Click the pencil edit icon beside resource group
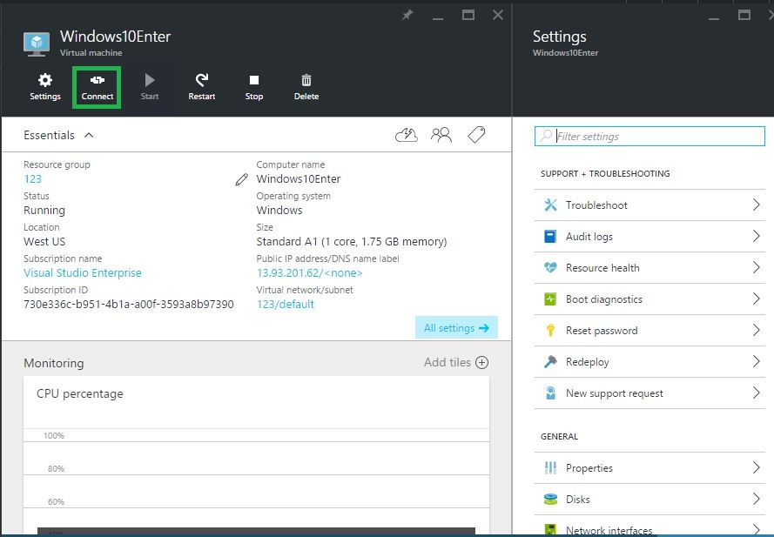The width and height of the screenshot is (774, 537). pos(241,179)
